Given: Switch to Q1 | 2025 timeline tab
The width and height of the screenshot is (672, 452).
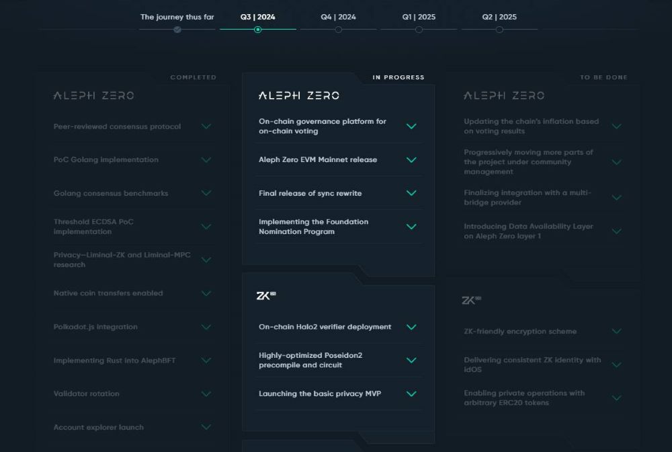Looking at the screenshot, I should point(419,17).
